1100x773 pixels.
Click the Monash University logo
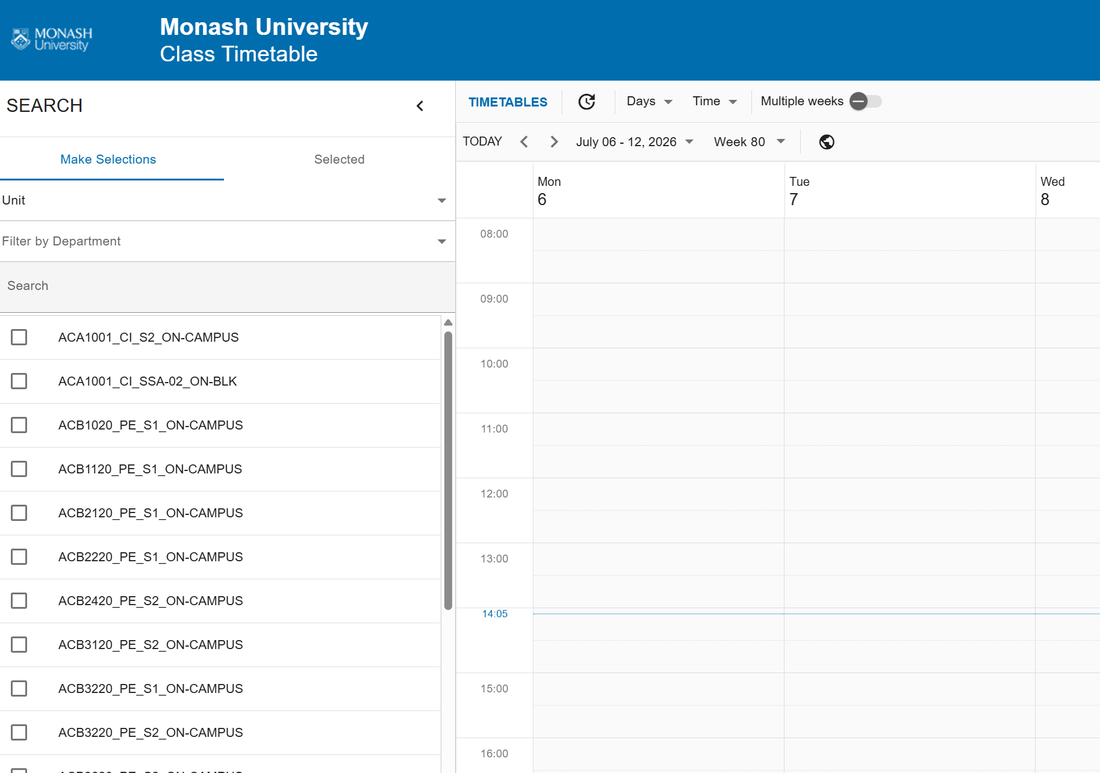pyautogui.click(x=52, y=39)
